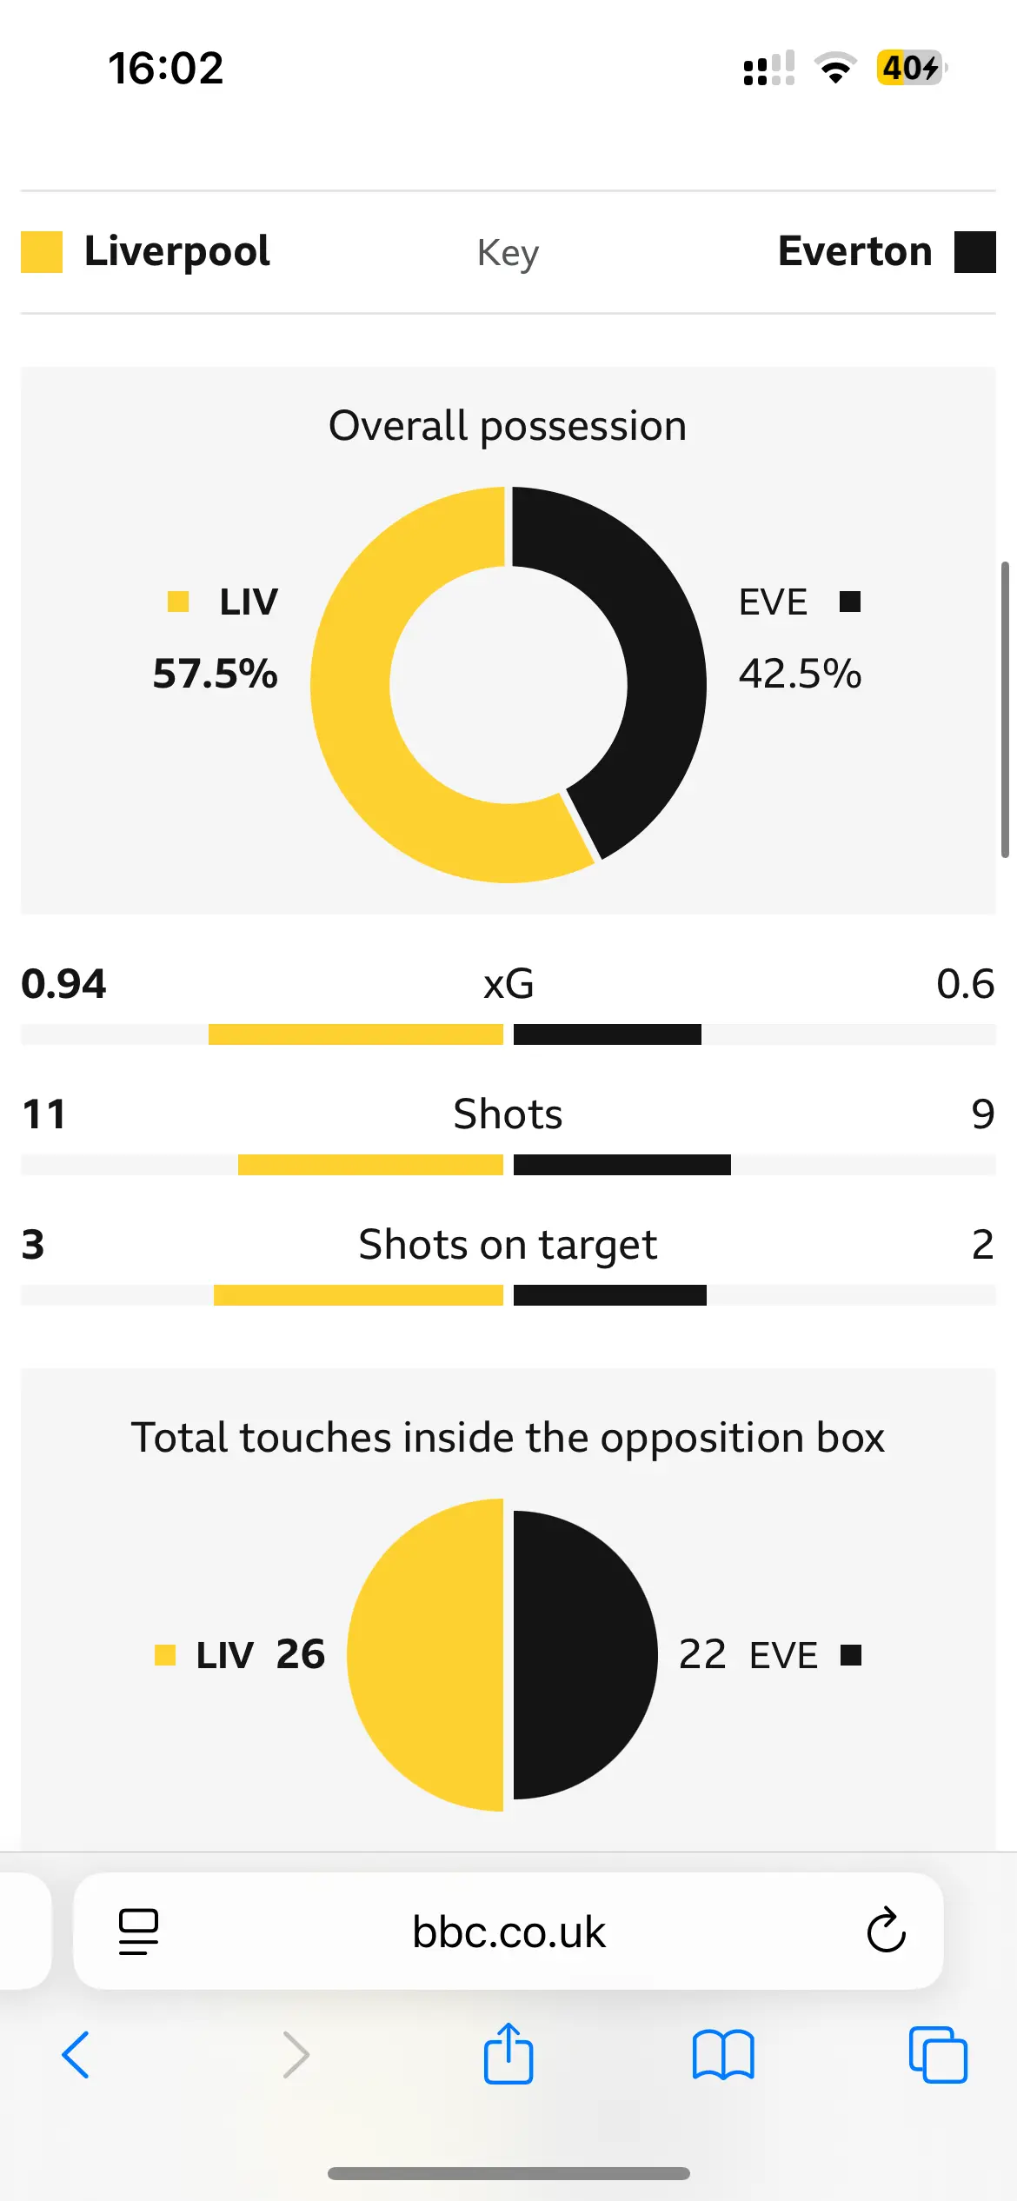This screenshot has height=2201, width=1017.
Task: Open the bookmarks book icon
Action: point(723,2055)
